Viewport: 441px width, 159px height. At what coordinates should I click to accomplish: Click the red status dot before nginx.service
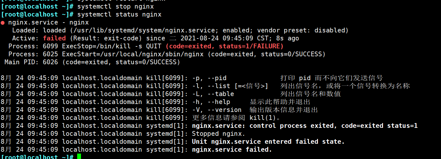pyautogui.click(x=3, y=23)
